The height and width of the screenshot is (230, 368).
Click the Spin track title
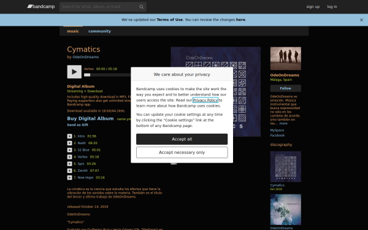81,164
